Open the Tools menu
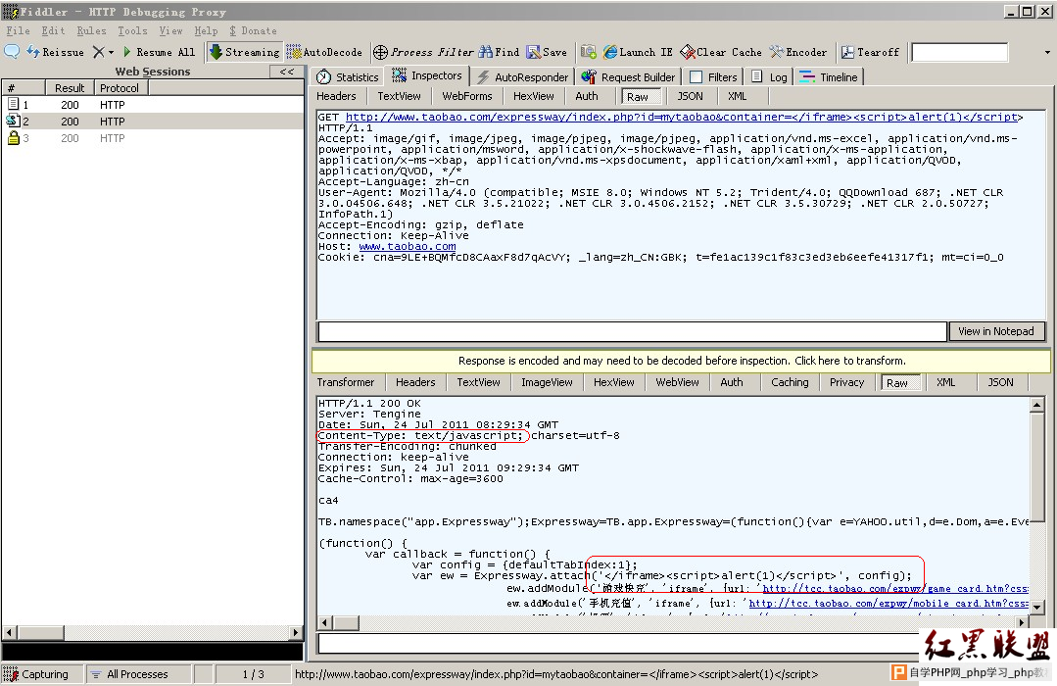1057x686 pixels. pos(133,30)
